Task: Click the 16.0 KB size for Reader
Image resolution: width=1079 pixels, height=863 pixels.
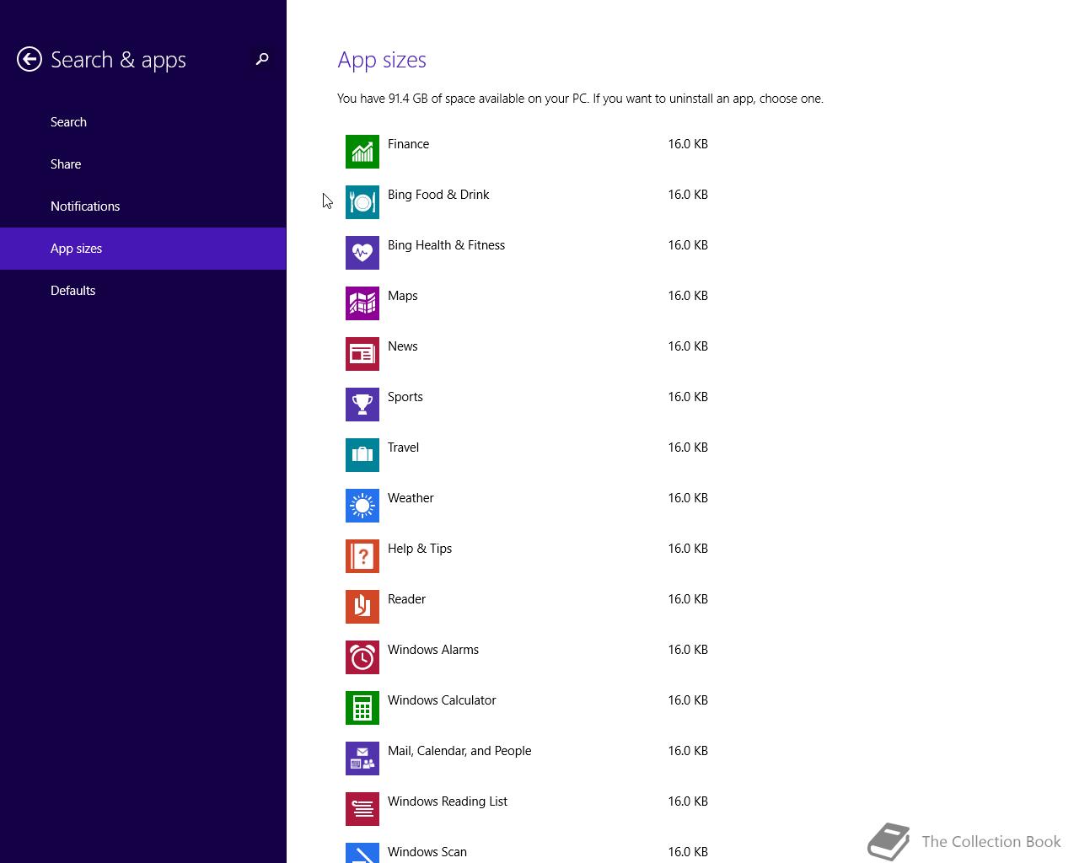Action: point(688,599)
